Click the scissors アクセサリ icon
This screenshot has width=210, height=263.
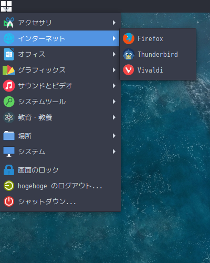[9, 23]
